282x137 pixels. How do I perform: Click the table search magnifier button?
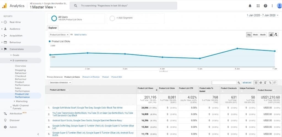(239, 83)
